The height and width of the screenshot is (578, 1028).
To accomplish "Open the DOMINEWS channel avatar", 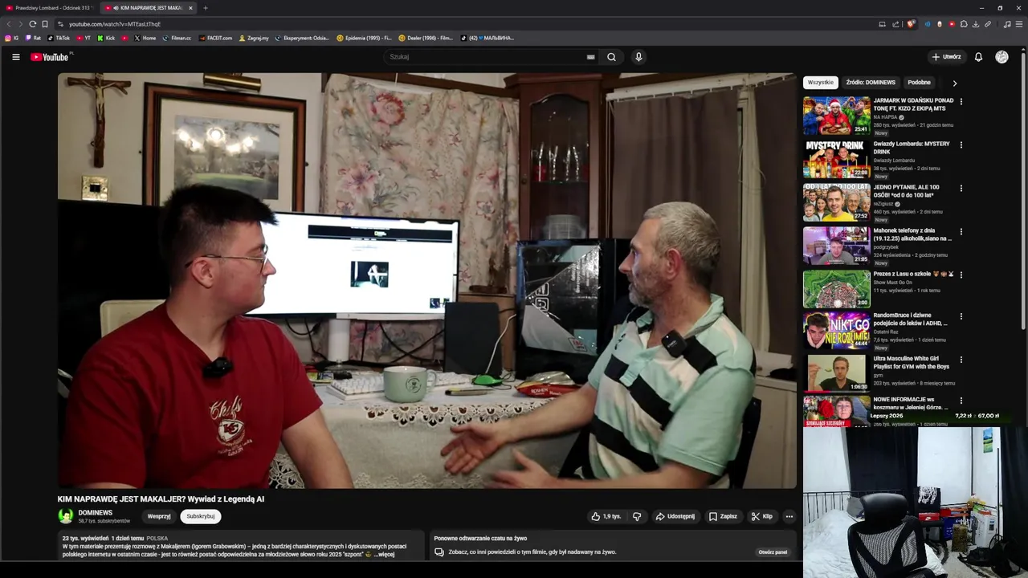I will click(x=65, y=516).
